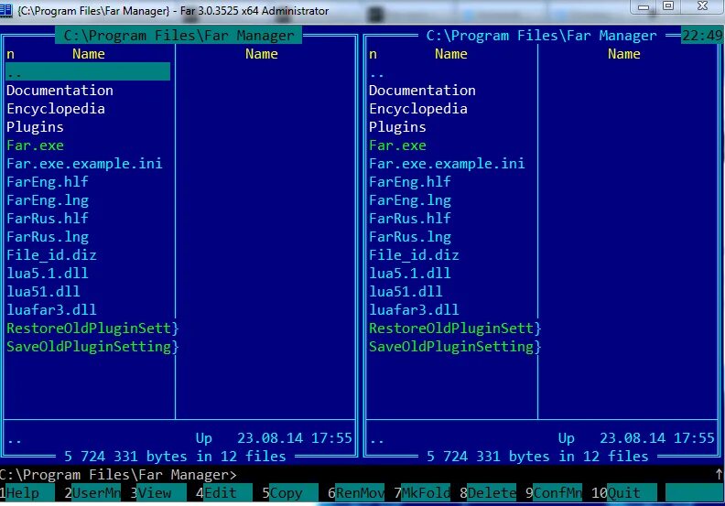Select luafar3.dll in left panel

51,309
